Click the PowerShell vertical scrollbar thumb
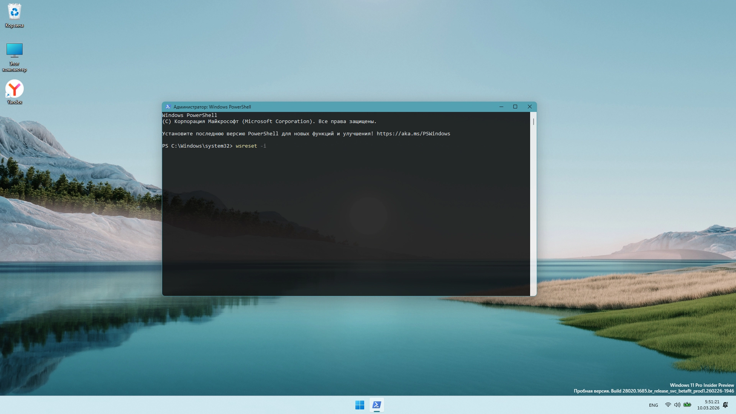This screenshot has height=414, width=736. point(533,122)
